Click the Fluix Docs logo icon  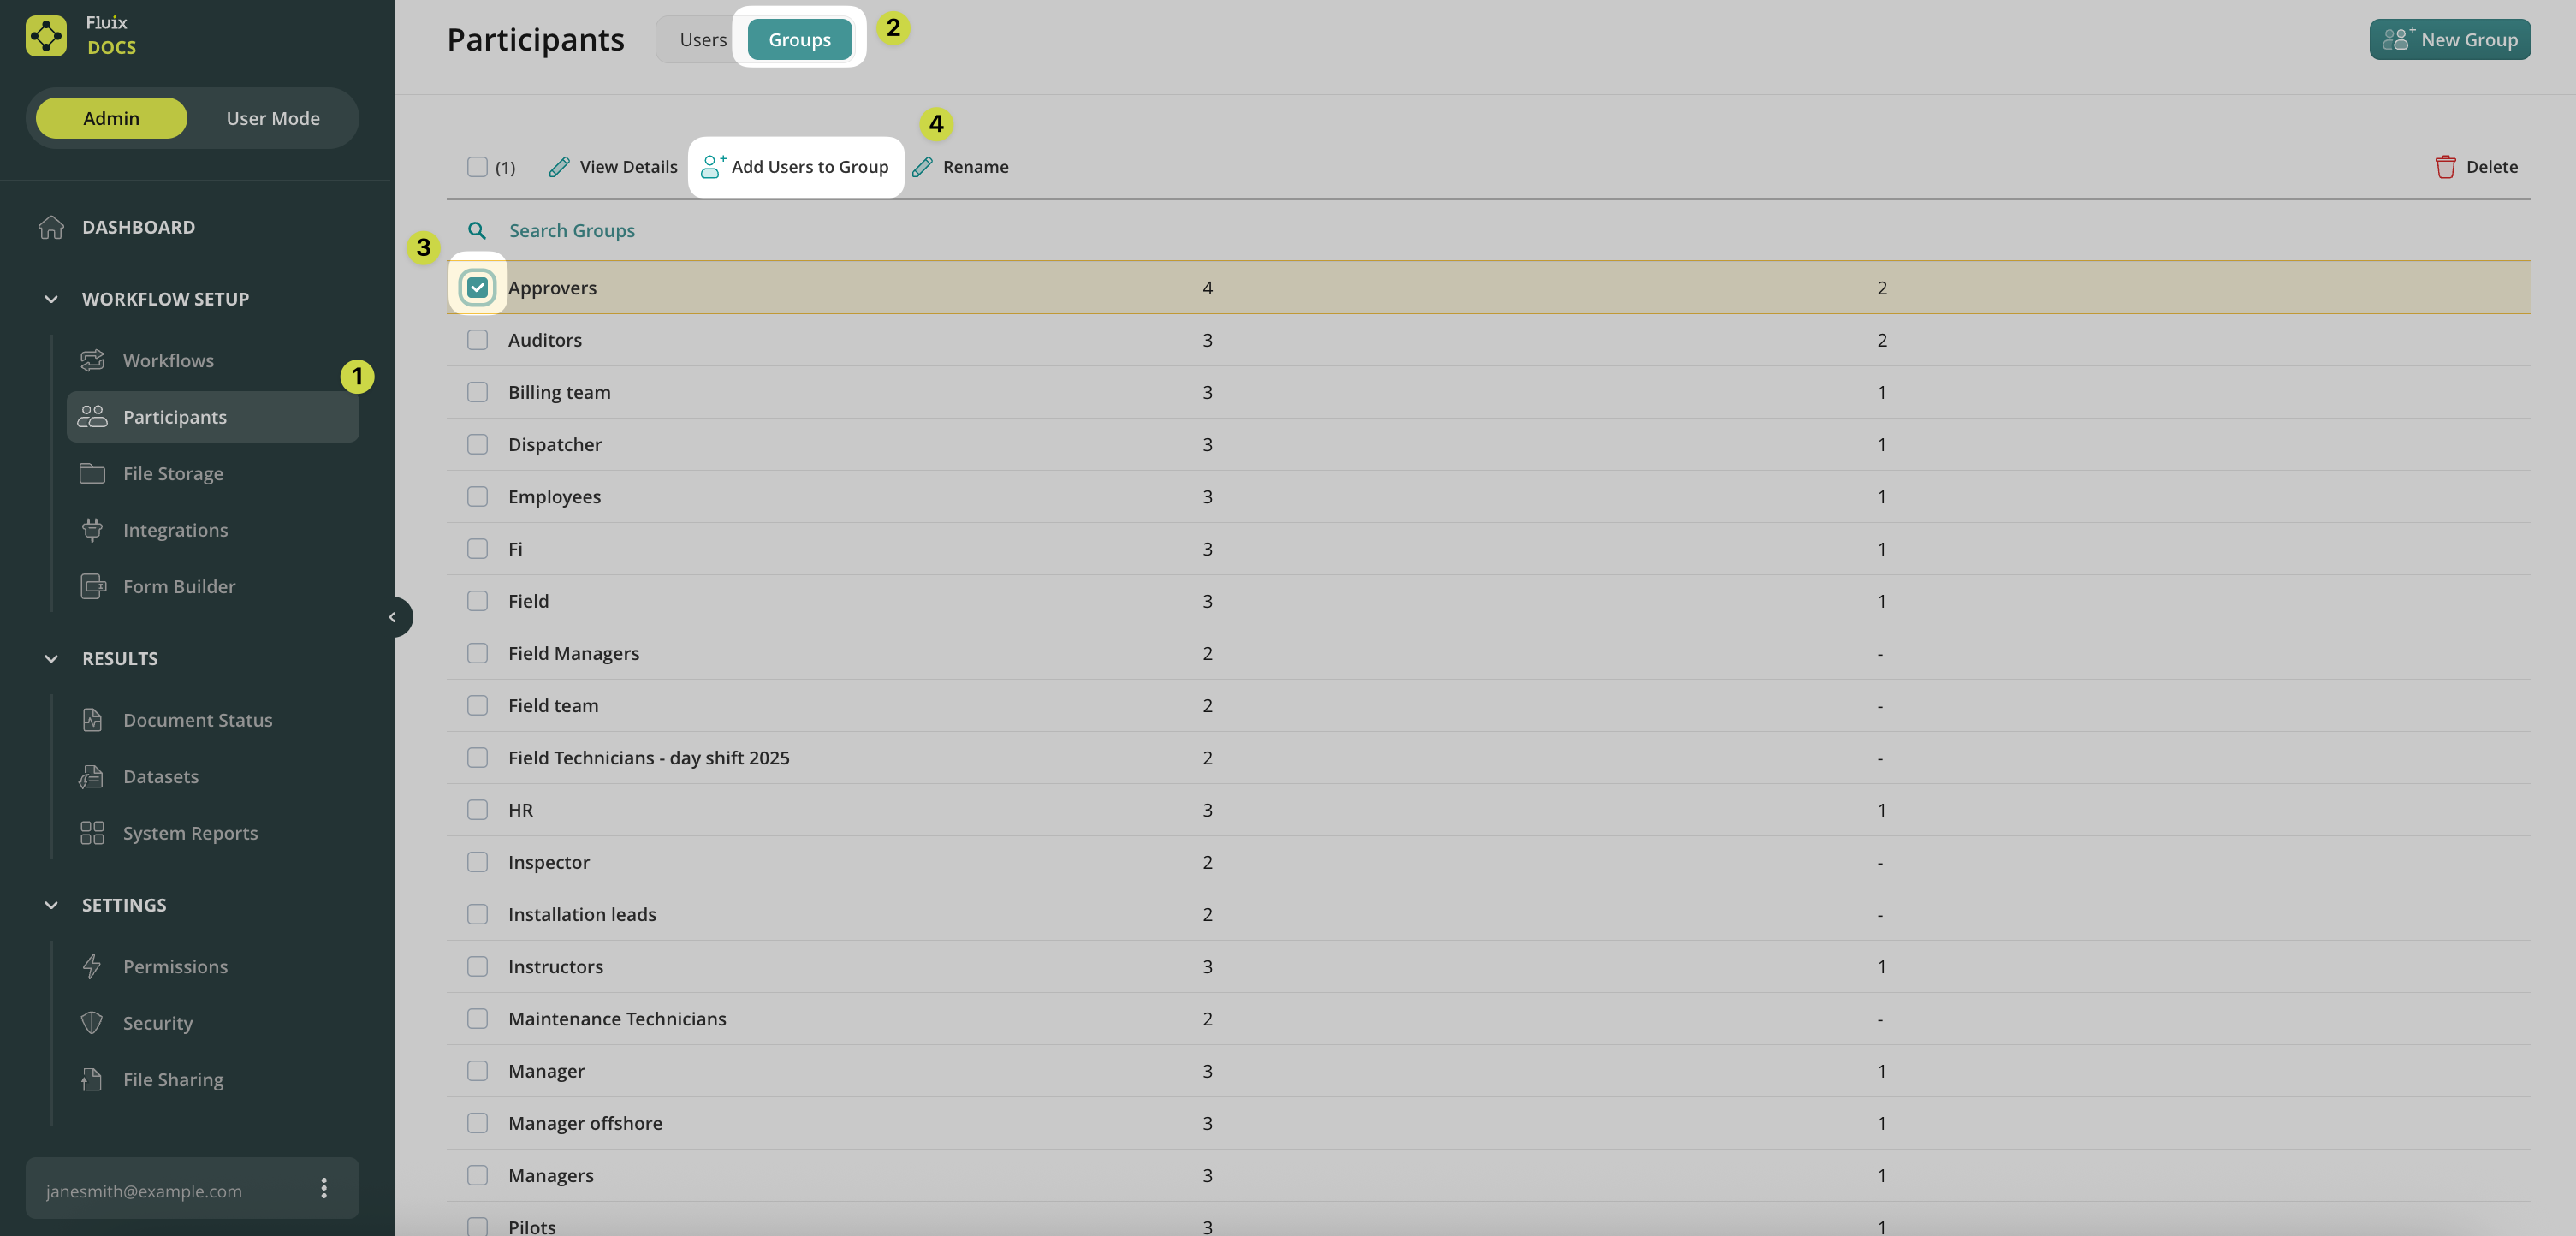(46, 36)
